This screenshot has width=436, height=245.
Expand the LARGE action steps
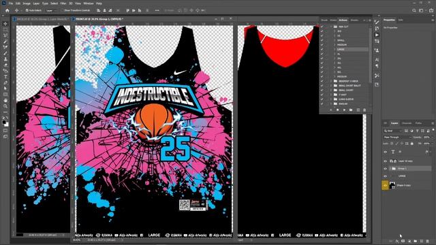pyautogui.click(x=334, y=49)
